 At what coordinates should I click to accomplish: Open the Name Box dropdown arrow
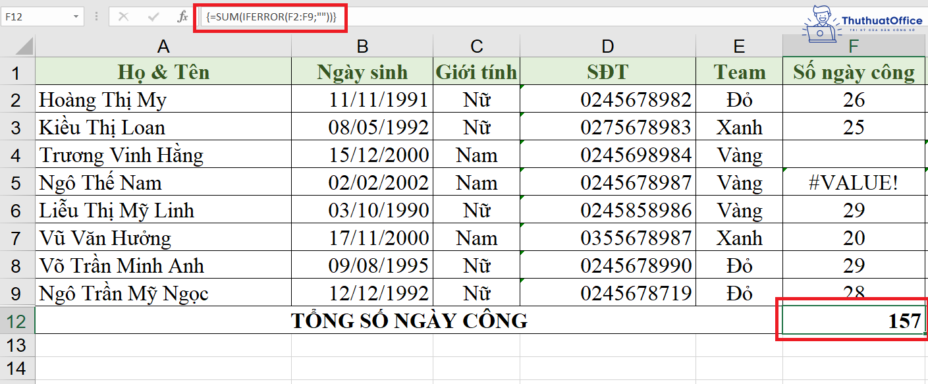76,16
